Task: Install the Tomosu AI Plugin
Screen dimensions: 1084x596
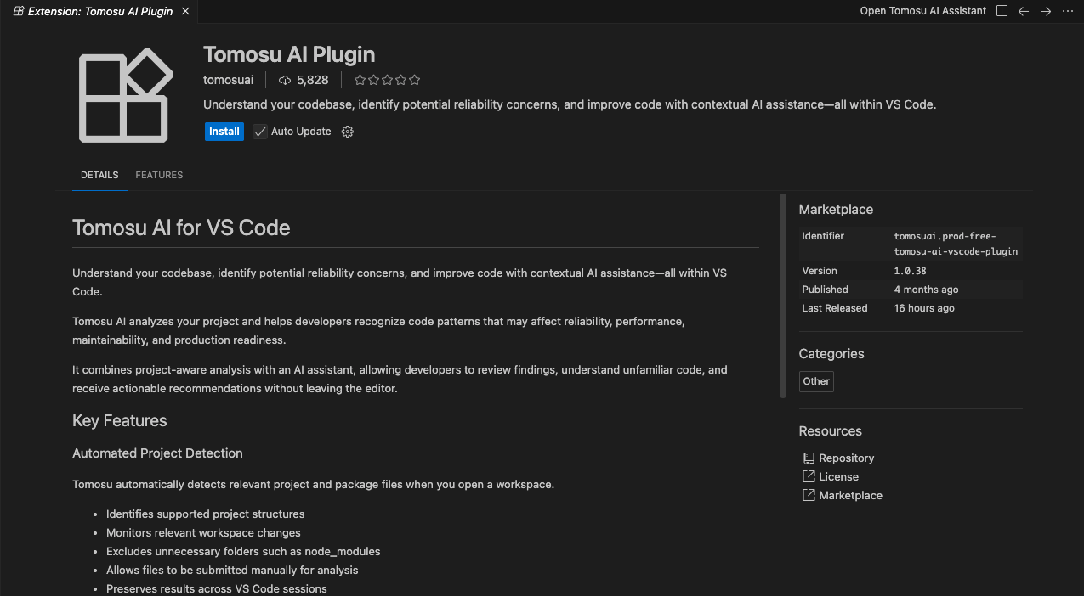Action: (224, 132)
